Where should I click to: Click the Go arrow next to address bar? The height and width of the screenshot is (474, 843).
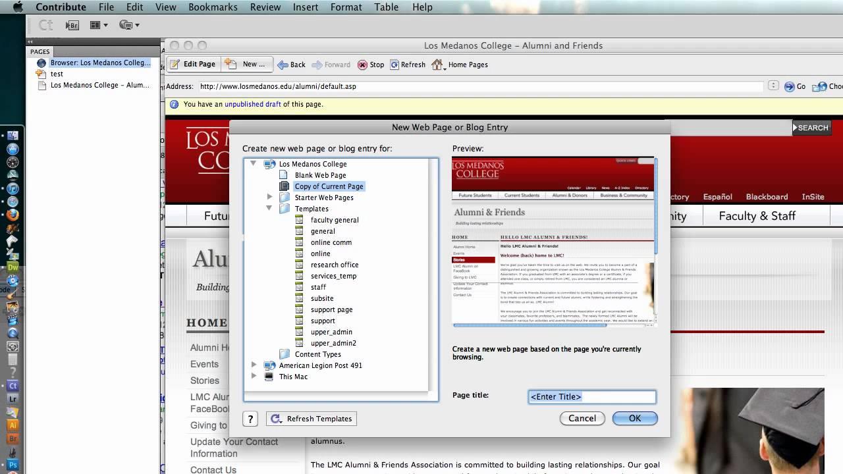point(795,86)
